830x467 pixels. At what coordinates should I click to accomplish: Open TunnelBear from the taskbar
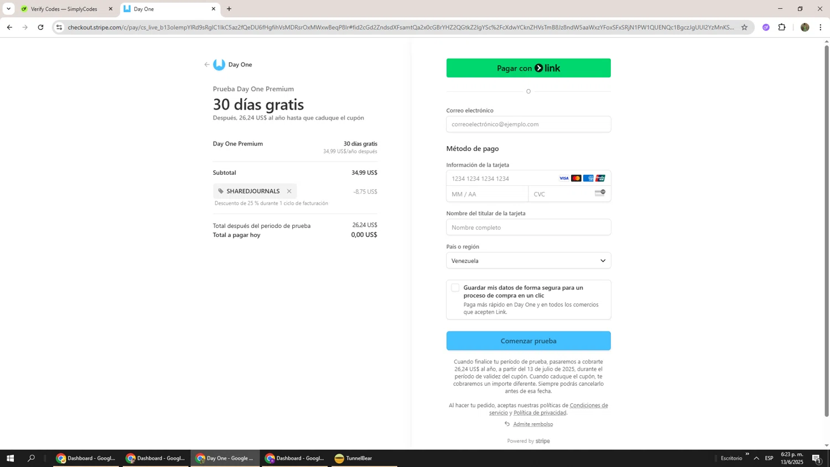coord(364,458)
